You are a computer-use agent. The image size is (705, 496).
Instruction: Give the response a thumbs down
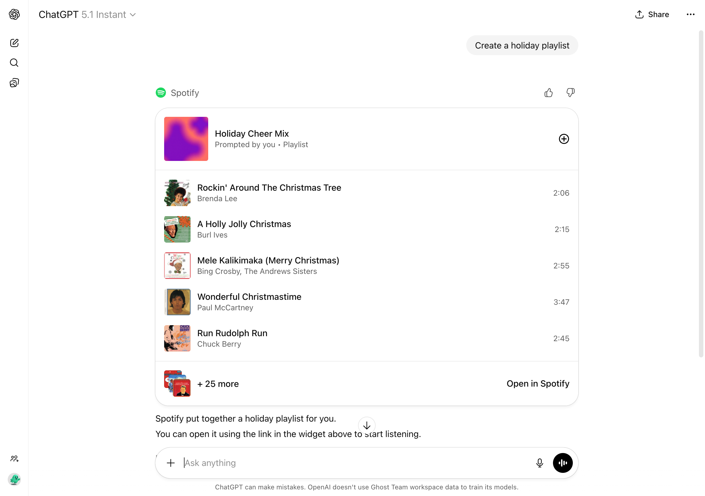click(x=570, y=93)
